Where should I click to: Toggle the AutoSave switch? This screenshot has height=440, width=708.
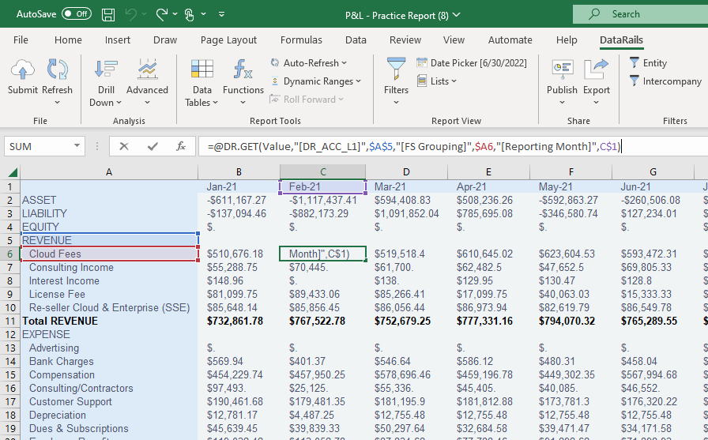click(x=77, y=14)
